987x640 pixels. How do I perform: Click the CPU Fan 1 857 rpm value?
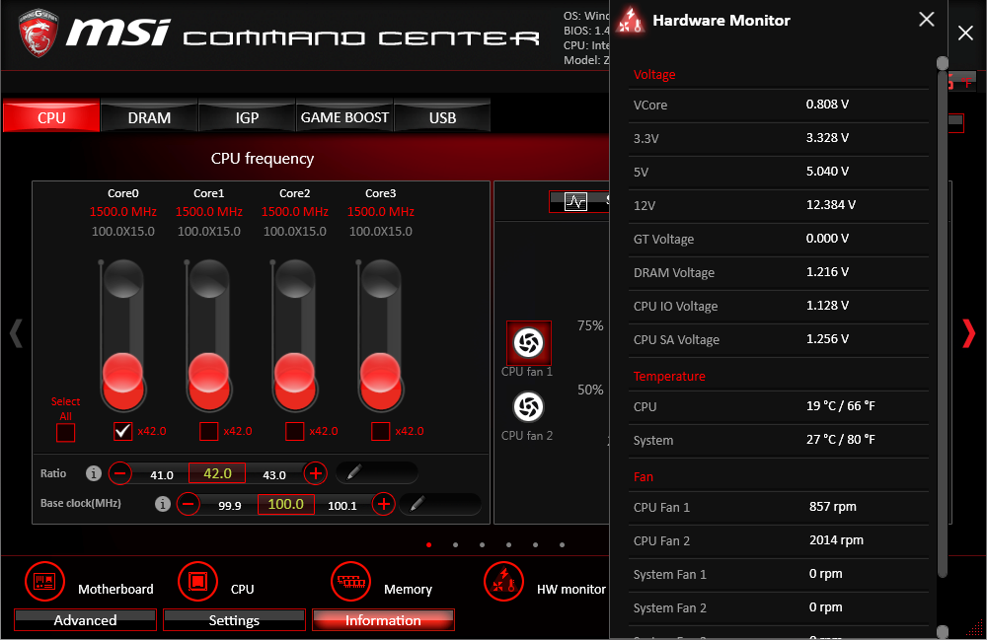pyautogui.click(x=832, y=506)
